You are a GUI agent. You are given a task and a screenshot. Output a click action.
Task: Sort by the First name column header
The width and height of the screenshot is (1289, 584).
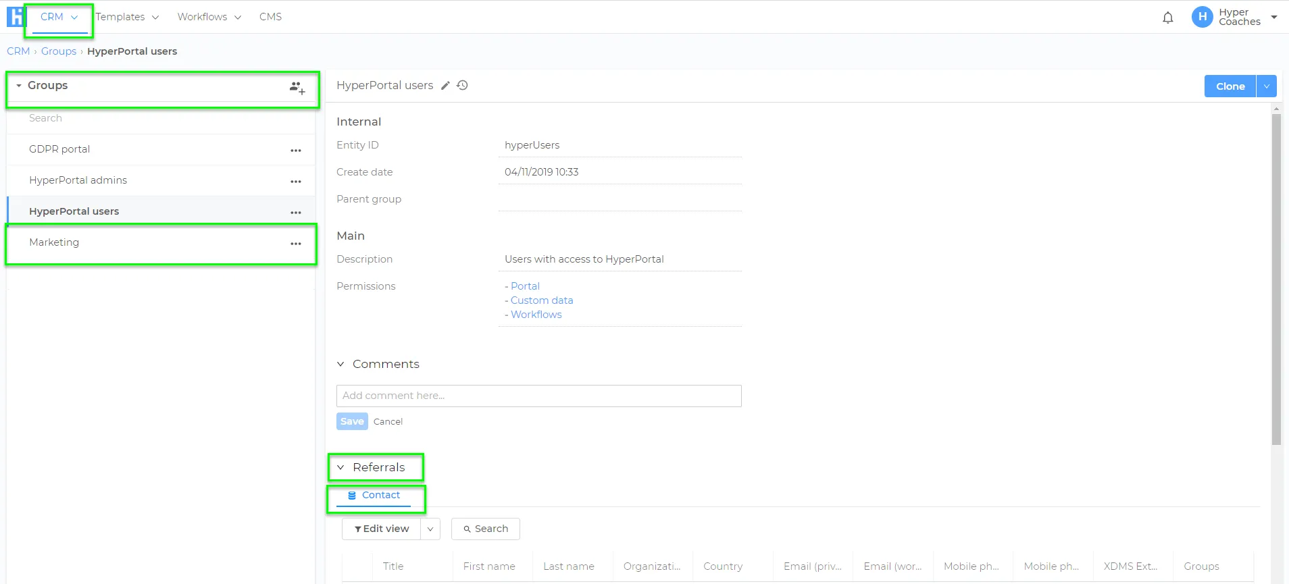tap(489, 566)
